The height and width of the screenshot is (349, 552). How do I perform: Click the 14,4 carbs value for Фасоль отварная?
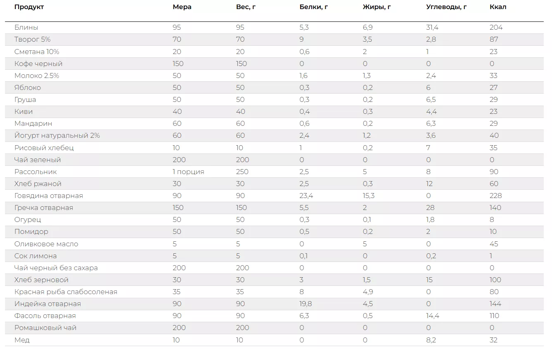pos(434,316)
